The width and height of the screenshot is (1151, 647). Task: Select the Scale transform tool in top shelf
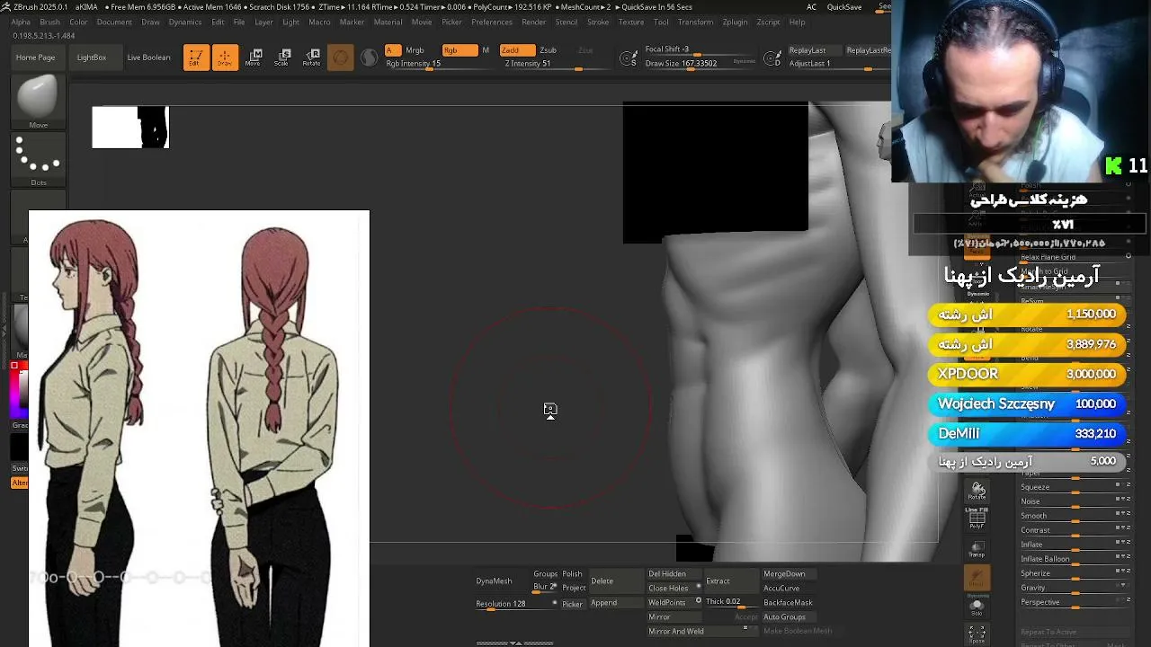tap(283, 58)
